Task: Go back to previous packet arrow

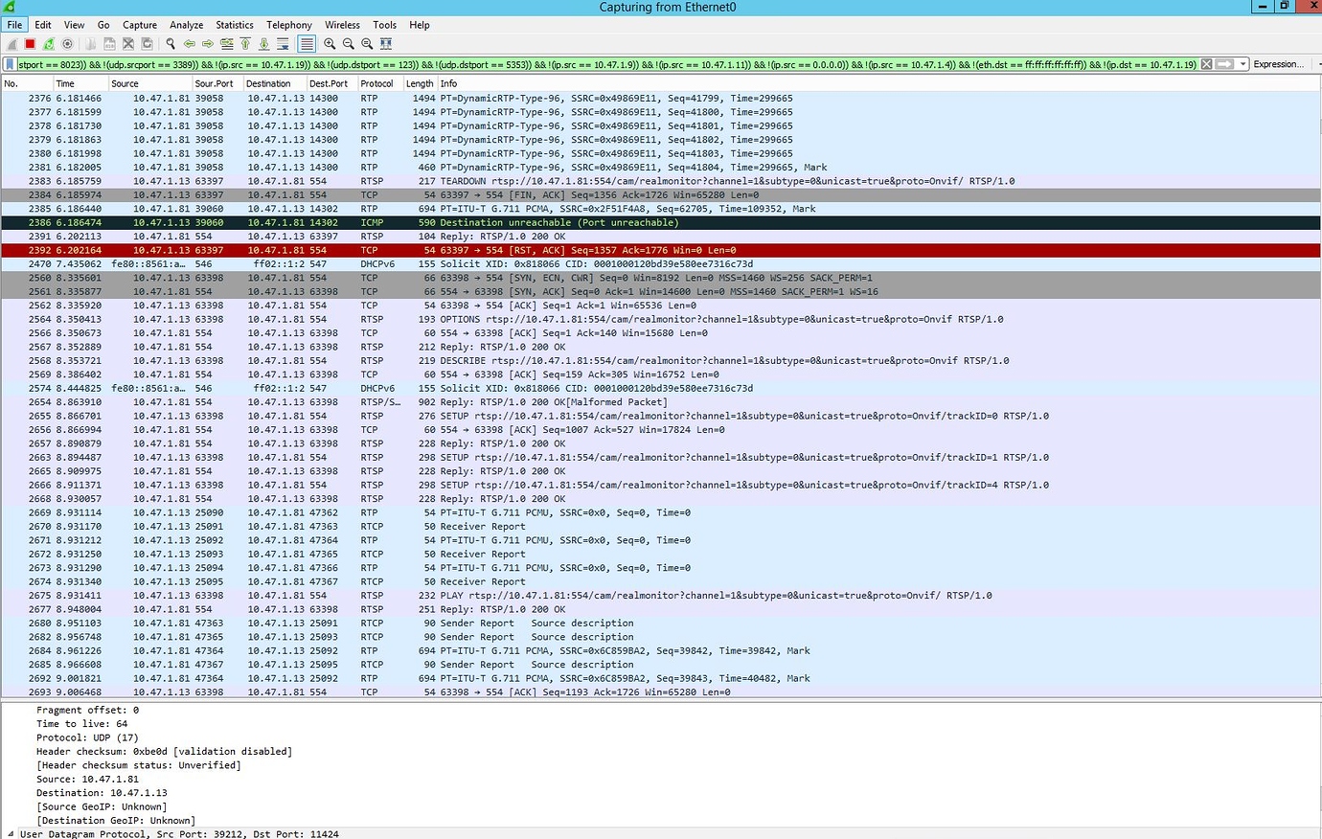Action: [190, 44]
